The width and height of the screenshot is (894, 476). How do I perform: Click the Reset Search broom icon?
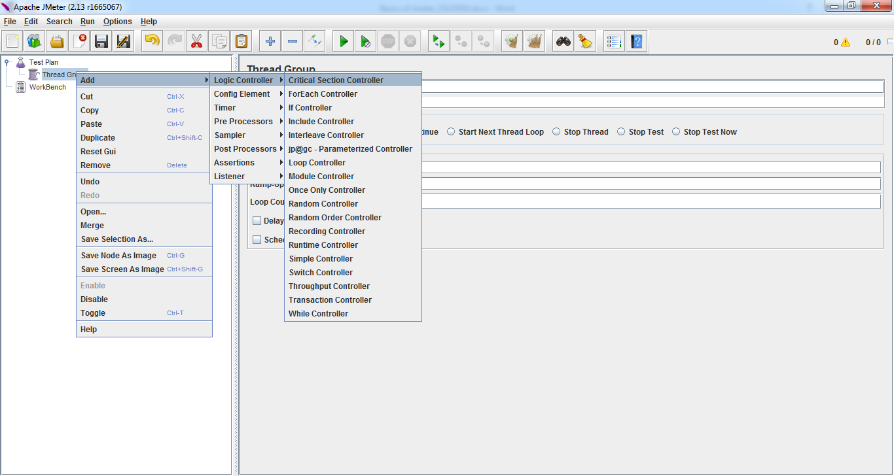pos(585,41)
